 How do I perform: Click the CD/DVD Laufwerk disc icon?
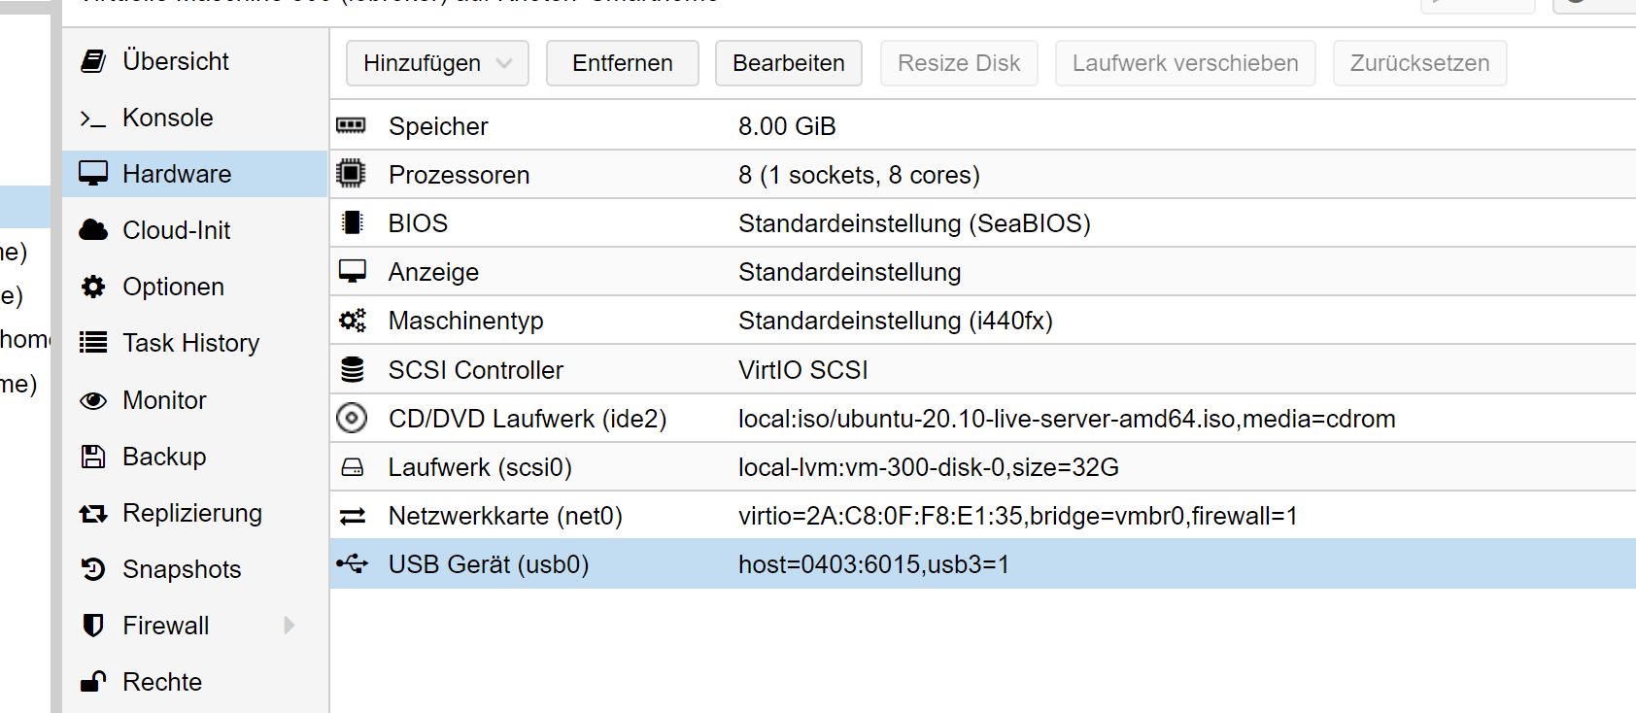(x=351, y=418)
